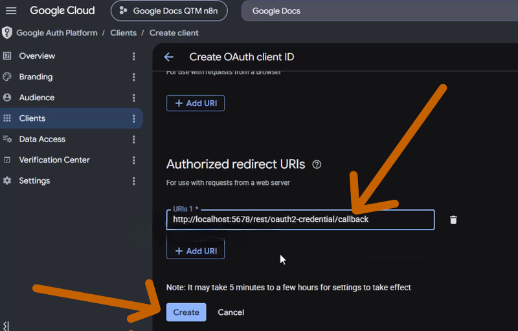Click the Google Cloud logo
Image resolution: width=518 pixels, height=331 pixels.
(x=62, y=10)
